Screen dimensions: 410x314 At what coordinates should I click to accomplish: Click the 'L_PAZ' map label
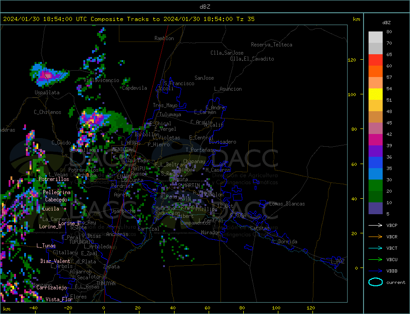coord(338,262)
